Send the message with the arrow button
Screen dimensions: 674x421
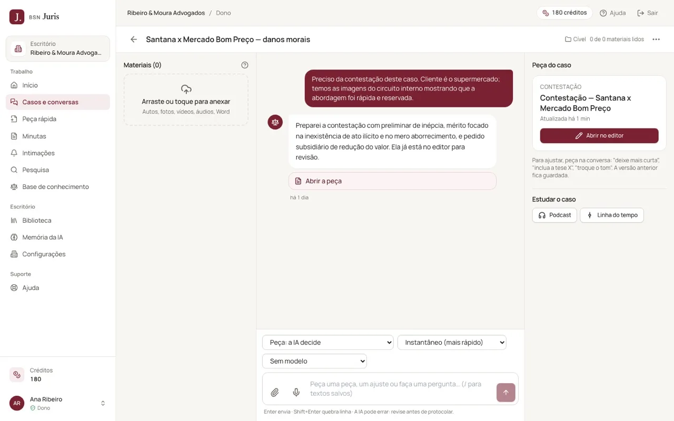coord(506,393)
